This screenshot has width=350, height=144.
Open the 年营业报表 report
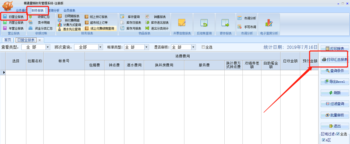tap(14, 28)
